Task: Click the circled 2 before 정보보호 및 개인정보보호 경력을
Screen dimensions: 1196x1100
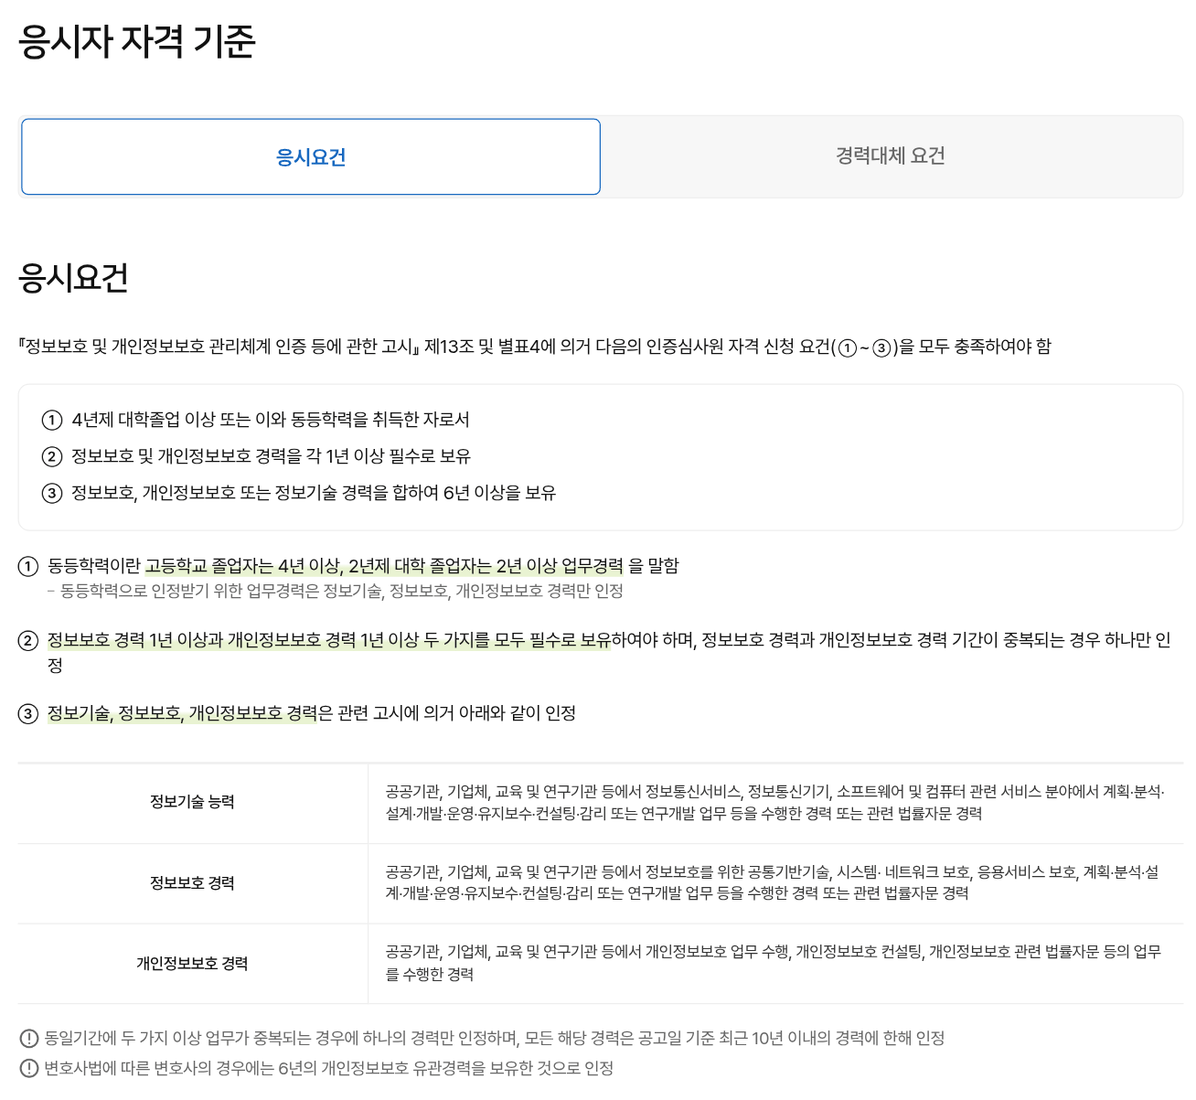Action: (52, 457)
